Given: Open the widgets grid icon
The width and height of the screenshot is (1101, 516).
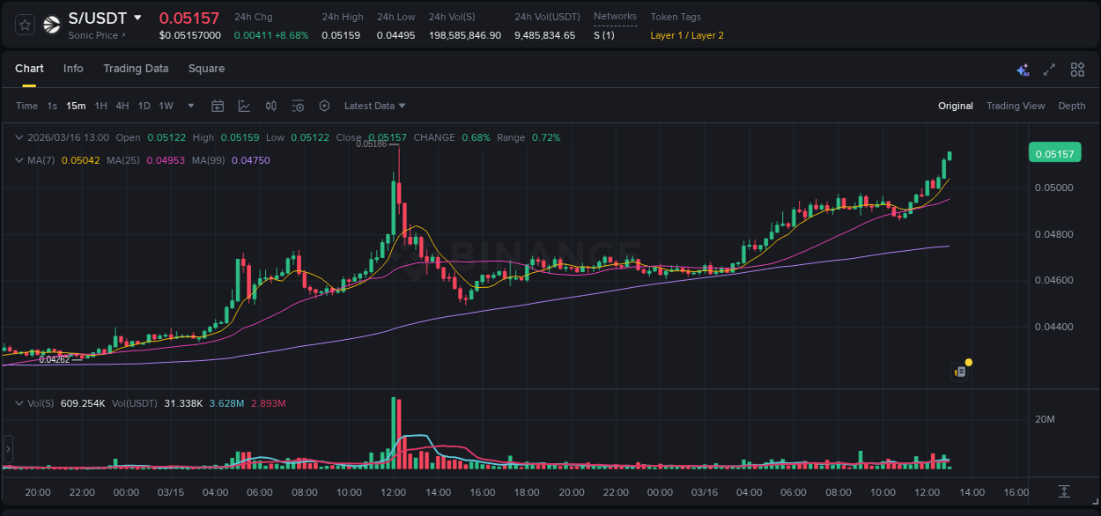Looking at the screenshot, I should coord(1075,68).
